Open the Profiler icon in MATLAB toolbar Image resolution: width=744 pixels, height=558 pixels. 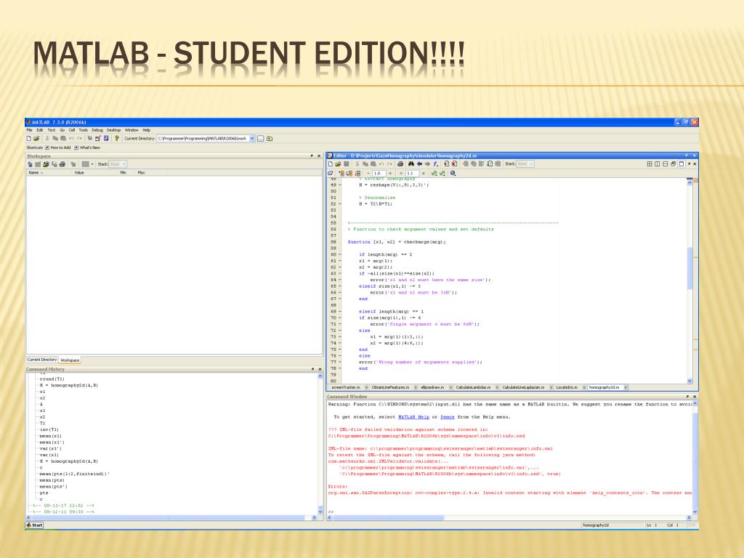(106, 139)
